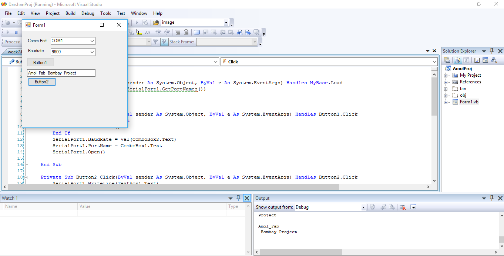Click the Find in Files icon
This screenshot has width=504, height=256.
(156, 23)
